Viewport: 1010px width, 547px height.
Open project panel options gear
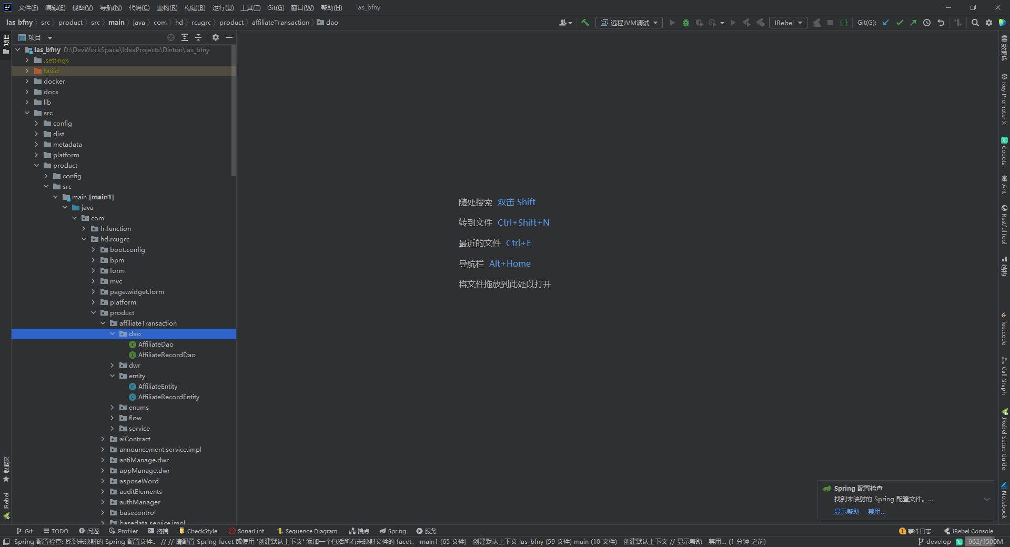tap(216, 37)
